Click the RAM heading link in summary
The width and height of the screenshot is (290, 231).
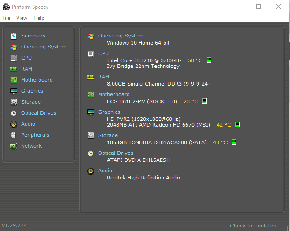point(103,77)
